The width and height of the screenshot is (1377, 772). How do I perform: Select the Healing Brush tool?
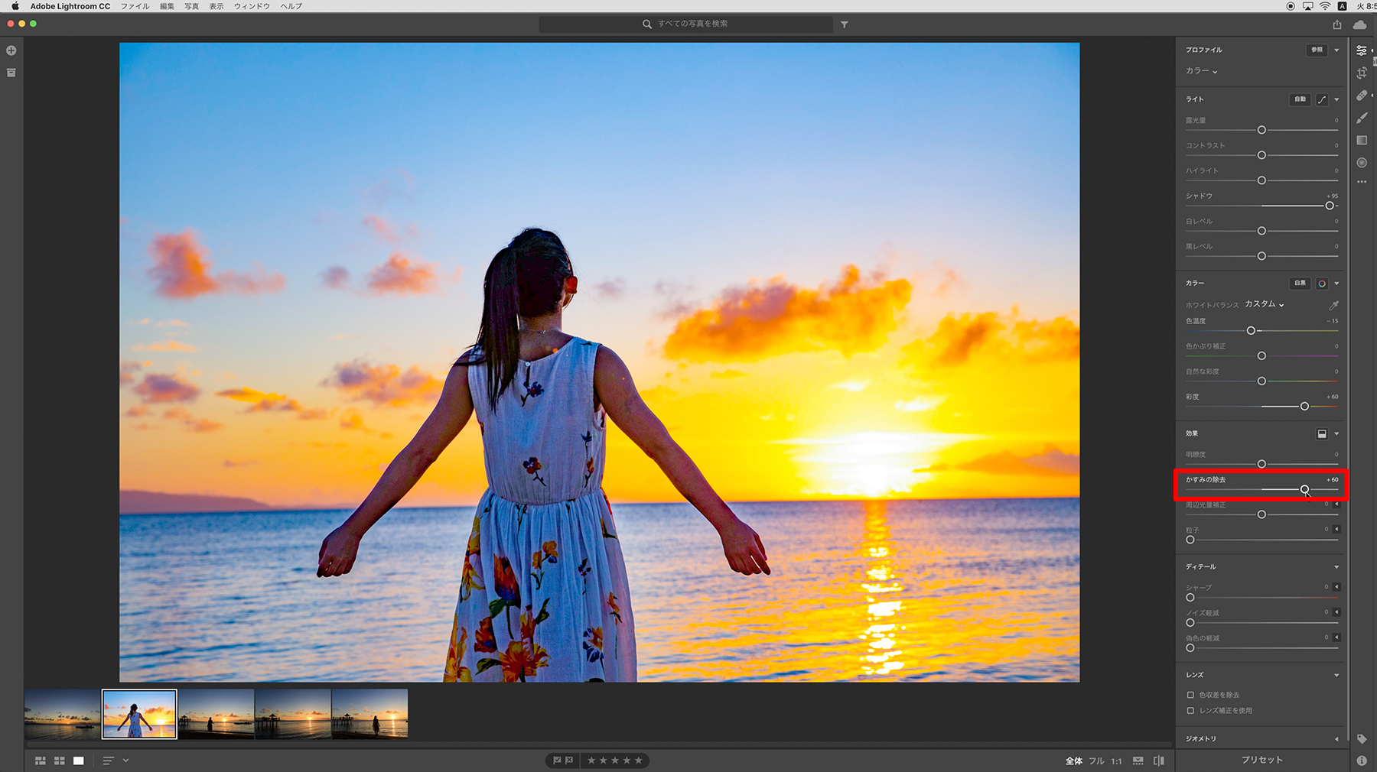pos(1362,96)
